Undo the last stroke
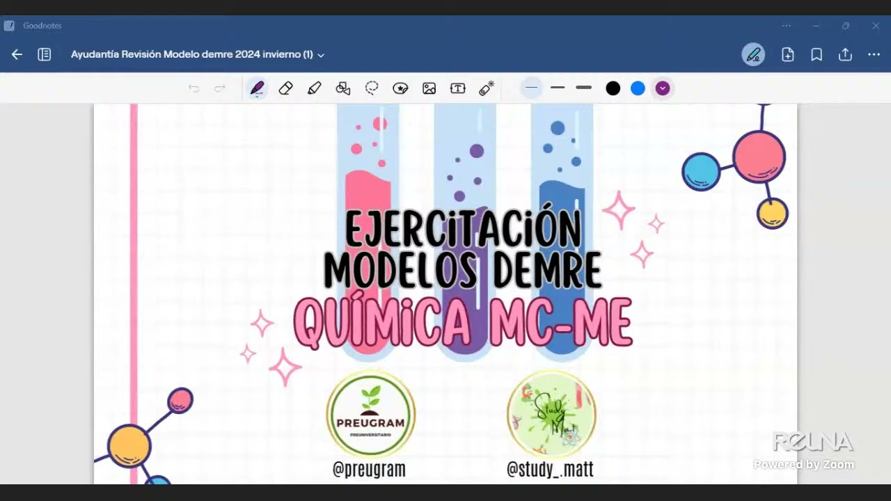 [194, 88]
